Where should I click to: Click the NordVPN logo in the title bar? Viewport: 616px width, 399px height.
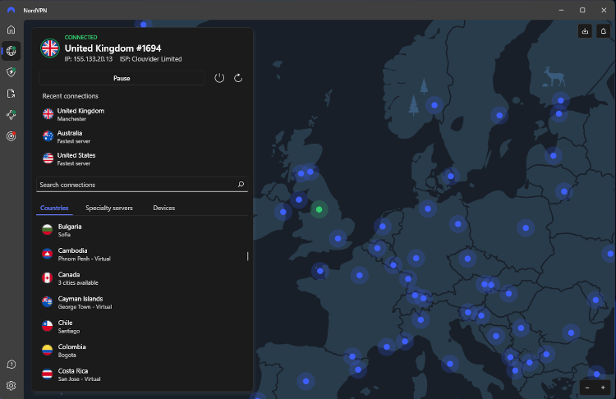[11, 10]
